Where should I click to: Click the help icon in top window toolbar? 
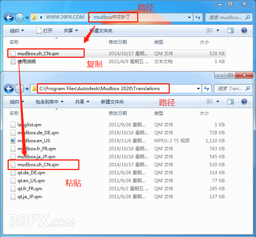pyautogui.click(x=244, y=30)
